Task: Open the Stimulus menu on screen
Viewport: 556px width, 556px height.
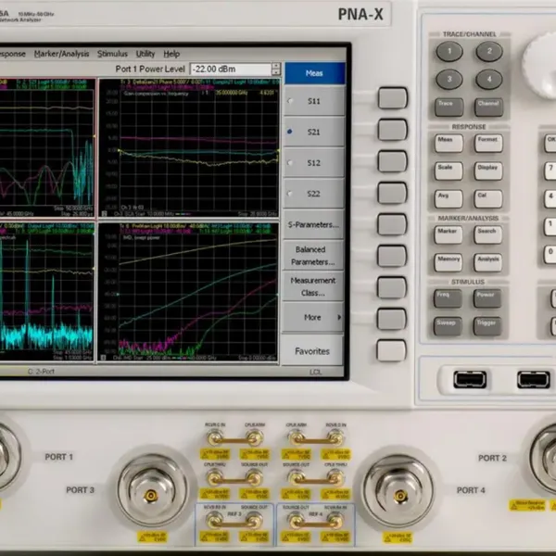Action: tap(112, 54)
